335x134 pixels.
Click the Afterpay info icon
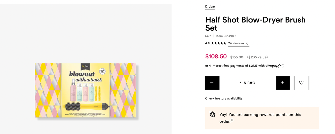pyautogui.click(x=283, y=66)
